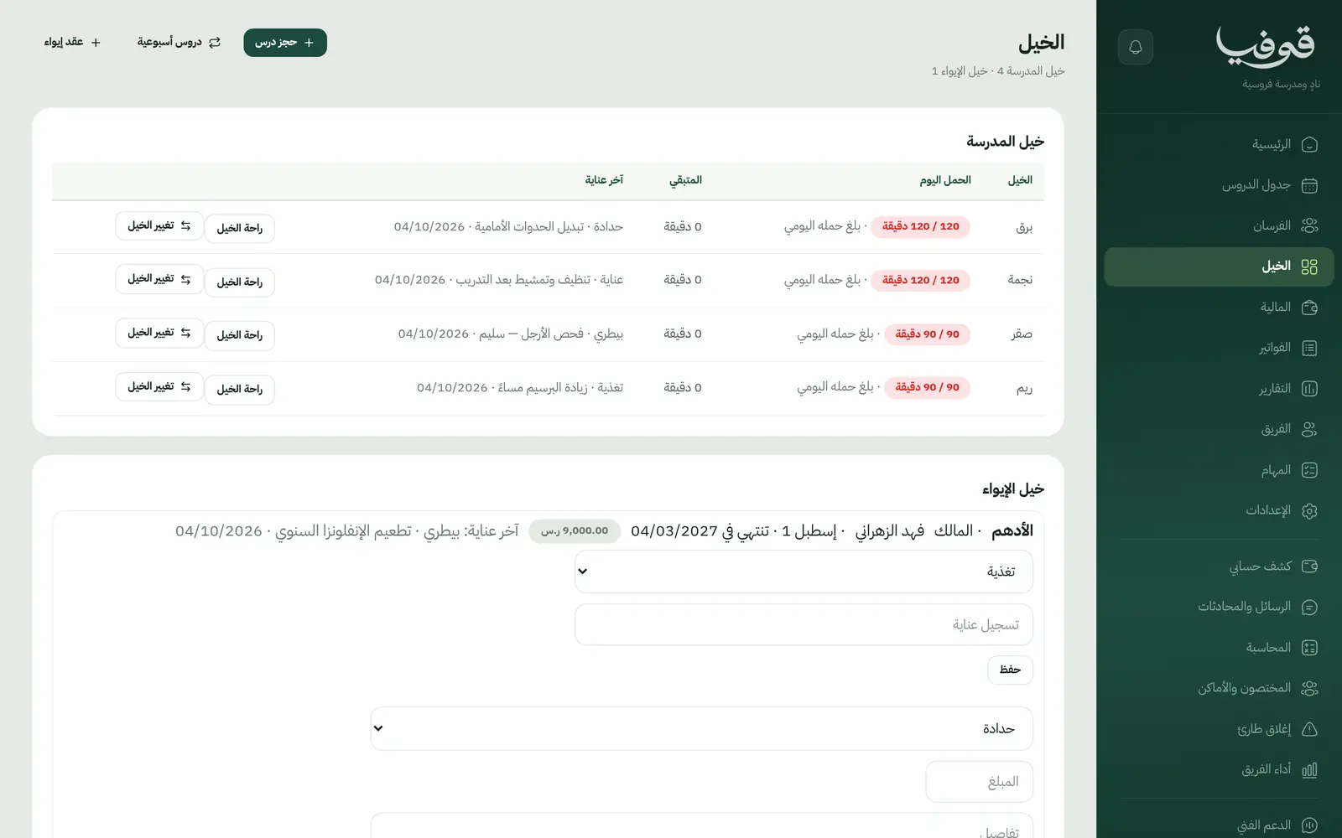The width and height of the screenshot is (1342, 838).
Task: Select المختصون والأماكن in sidebar
Action: [1219, 688]
